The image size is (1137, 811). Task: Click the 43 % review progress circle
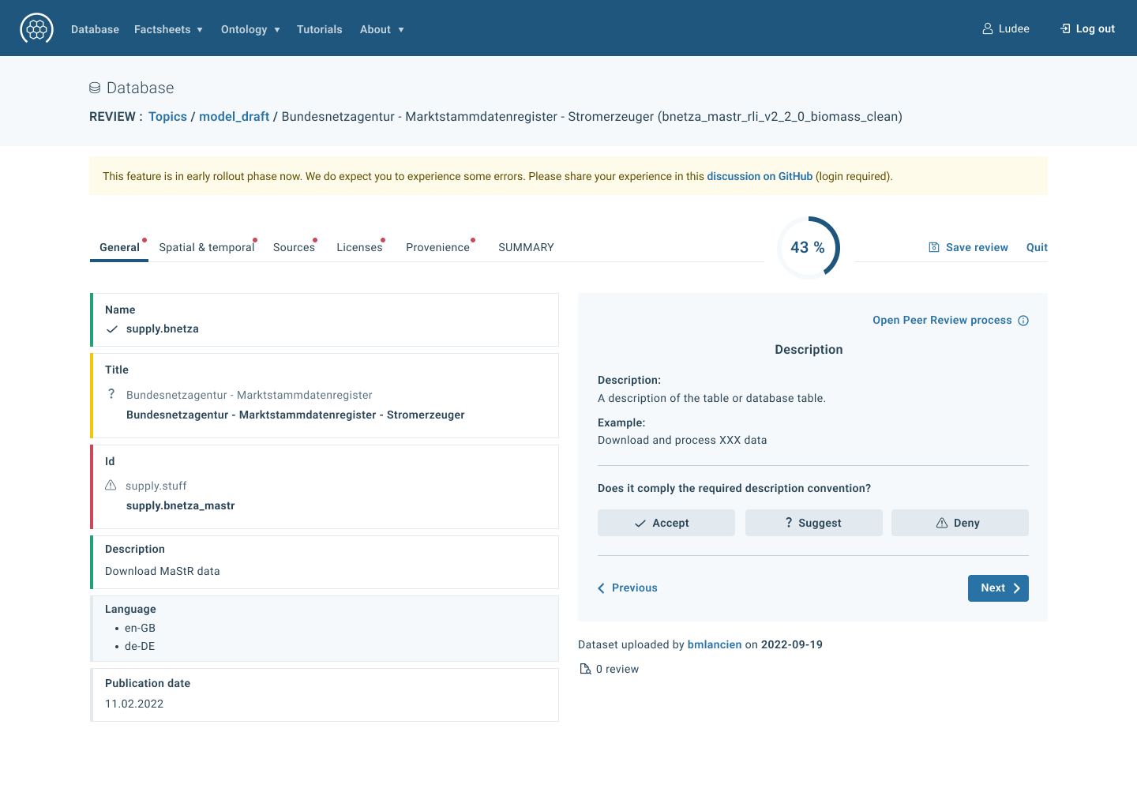click(x=808, y=247)
